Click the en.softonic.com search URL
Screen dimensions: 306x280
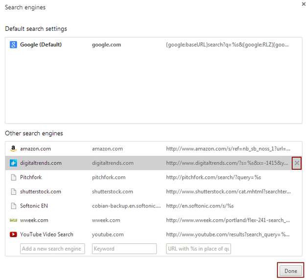pyautogui.click(x=200, y=206)
